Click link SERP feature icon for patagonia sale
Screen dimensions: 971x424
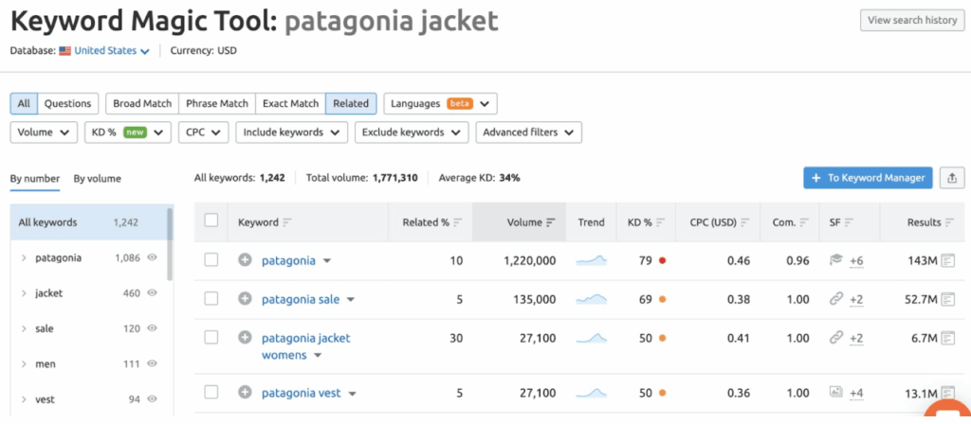[x=835, y=299]
